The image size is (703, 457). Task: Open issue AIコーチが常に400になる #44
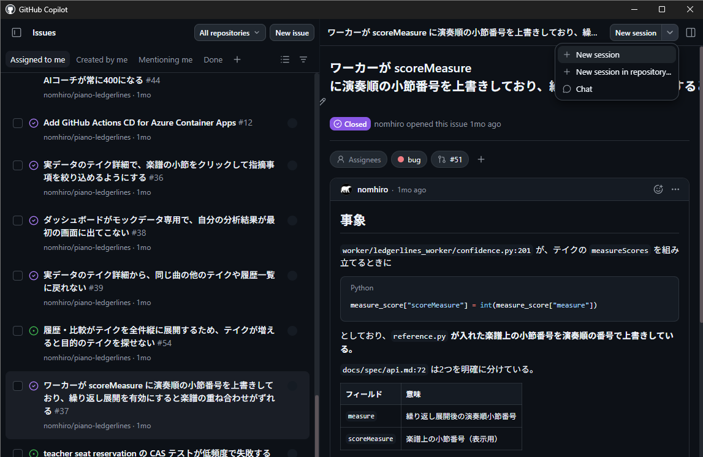[x=102, y=80]
